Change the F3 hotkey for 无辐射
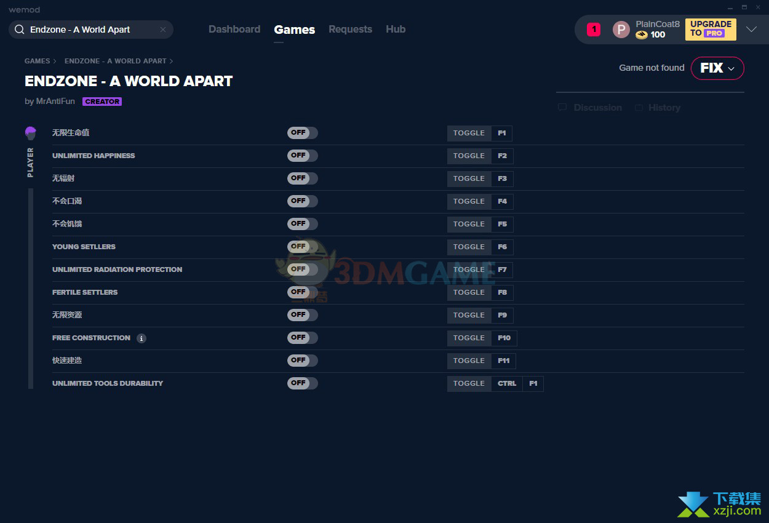The image size is (769, 523). (502, 178)
